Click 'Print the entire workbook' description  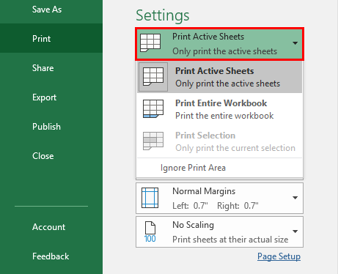tap(224, 116)
